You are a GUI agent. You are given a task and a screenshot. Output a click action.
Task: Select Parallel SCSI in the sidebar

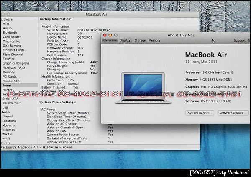tap(11, 81)
